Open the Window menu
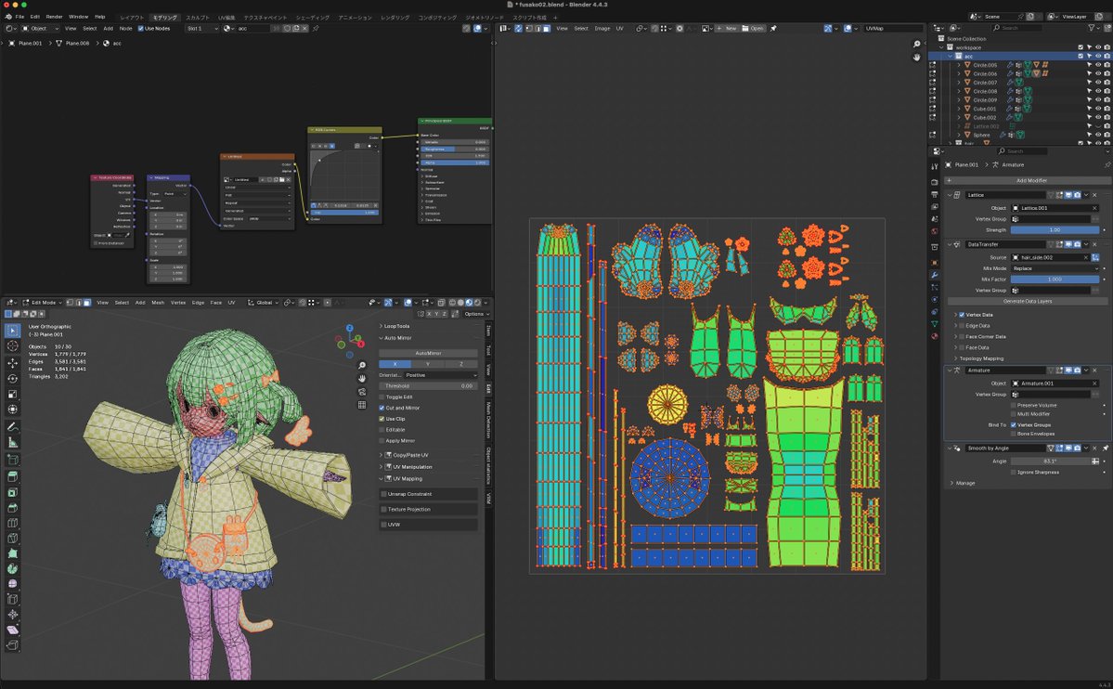 (x=78, y=17)
